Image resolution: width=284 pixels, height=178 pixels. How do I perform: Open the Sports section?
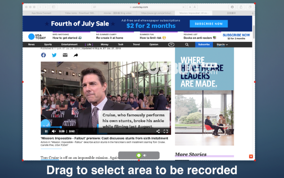click(x=48, y=45)
